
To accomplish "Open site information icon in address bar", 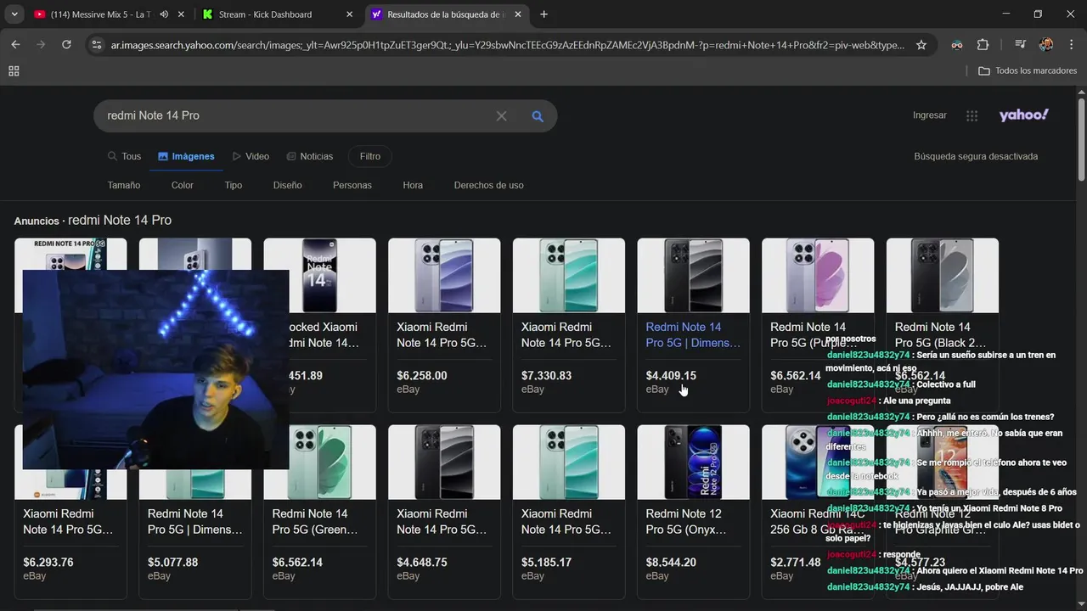I will [97, 45].
